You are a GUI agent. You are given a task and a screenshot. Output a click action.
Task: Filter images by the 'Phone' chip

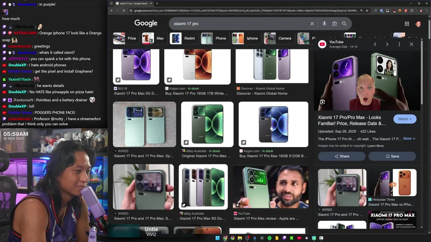[x=215, y=38]
